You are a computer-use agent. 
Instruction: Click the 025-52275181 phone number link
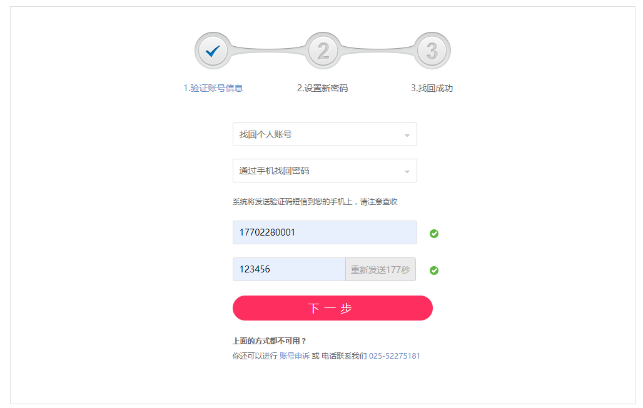click(x=394, y=356)
